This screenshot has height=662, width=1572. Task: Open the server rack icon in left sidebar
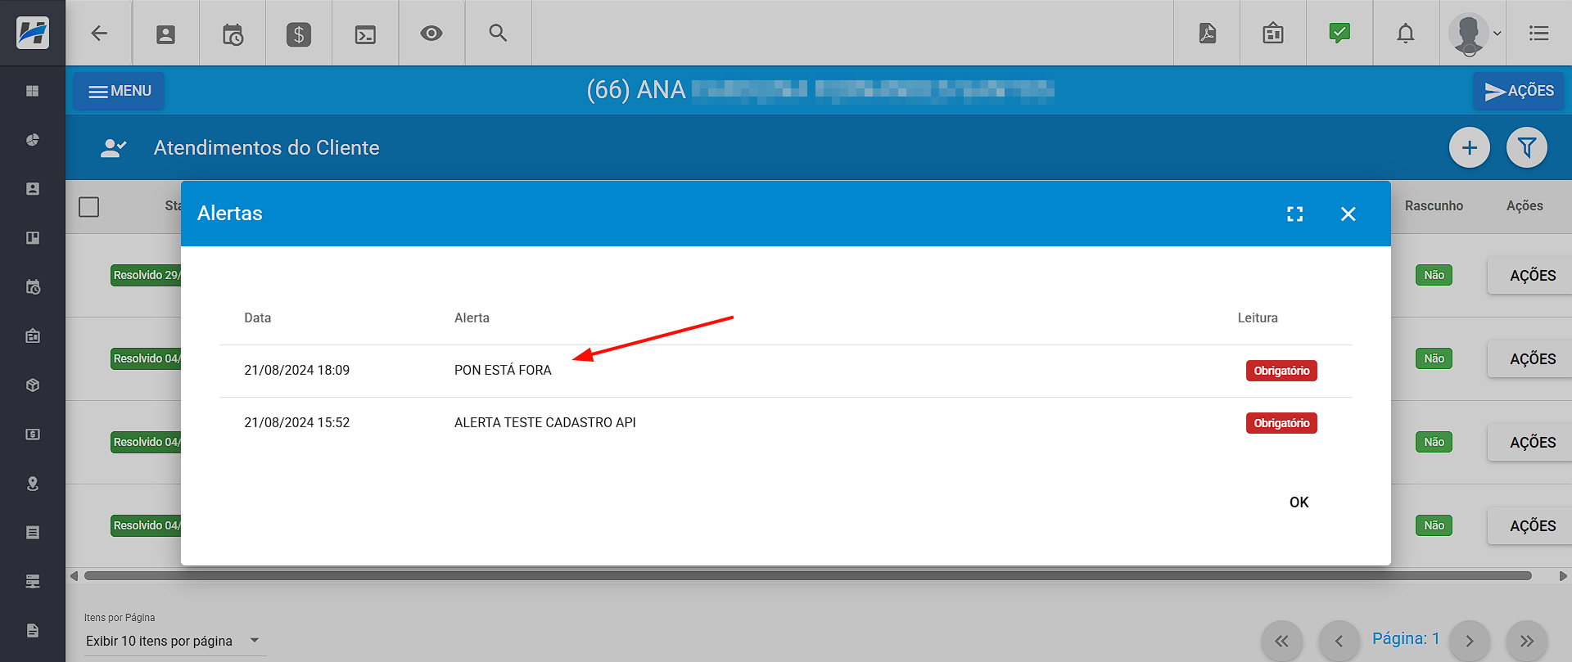point(33,582)
